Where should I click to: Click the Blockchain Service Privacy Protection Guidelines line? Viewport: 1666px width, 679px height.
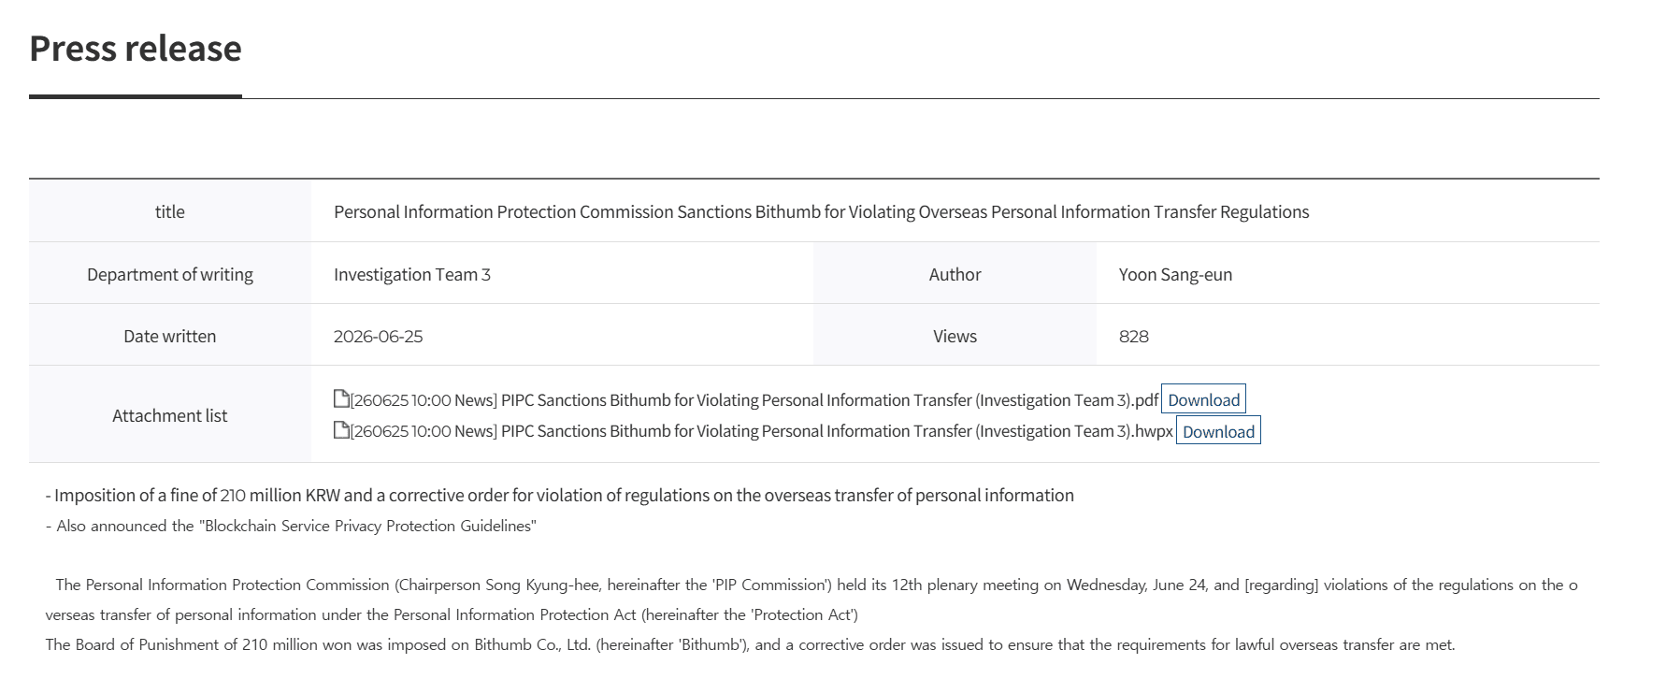[291, 526]
